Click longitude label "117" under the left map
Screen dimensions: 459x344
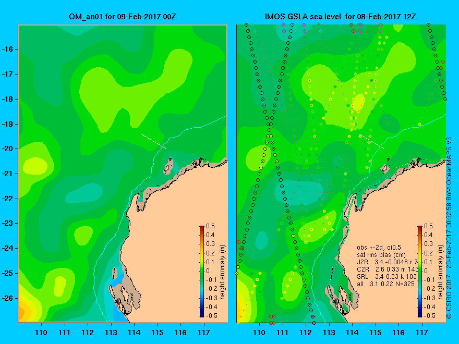[204, 333]
